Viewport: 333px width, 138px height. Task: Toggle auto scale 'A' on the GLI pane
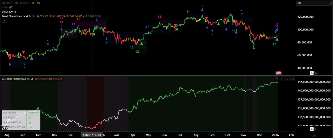pyautogui.click(x=312, y=129)
